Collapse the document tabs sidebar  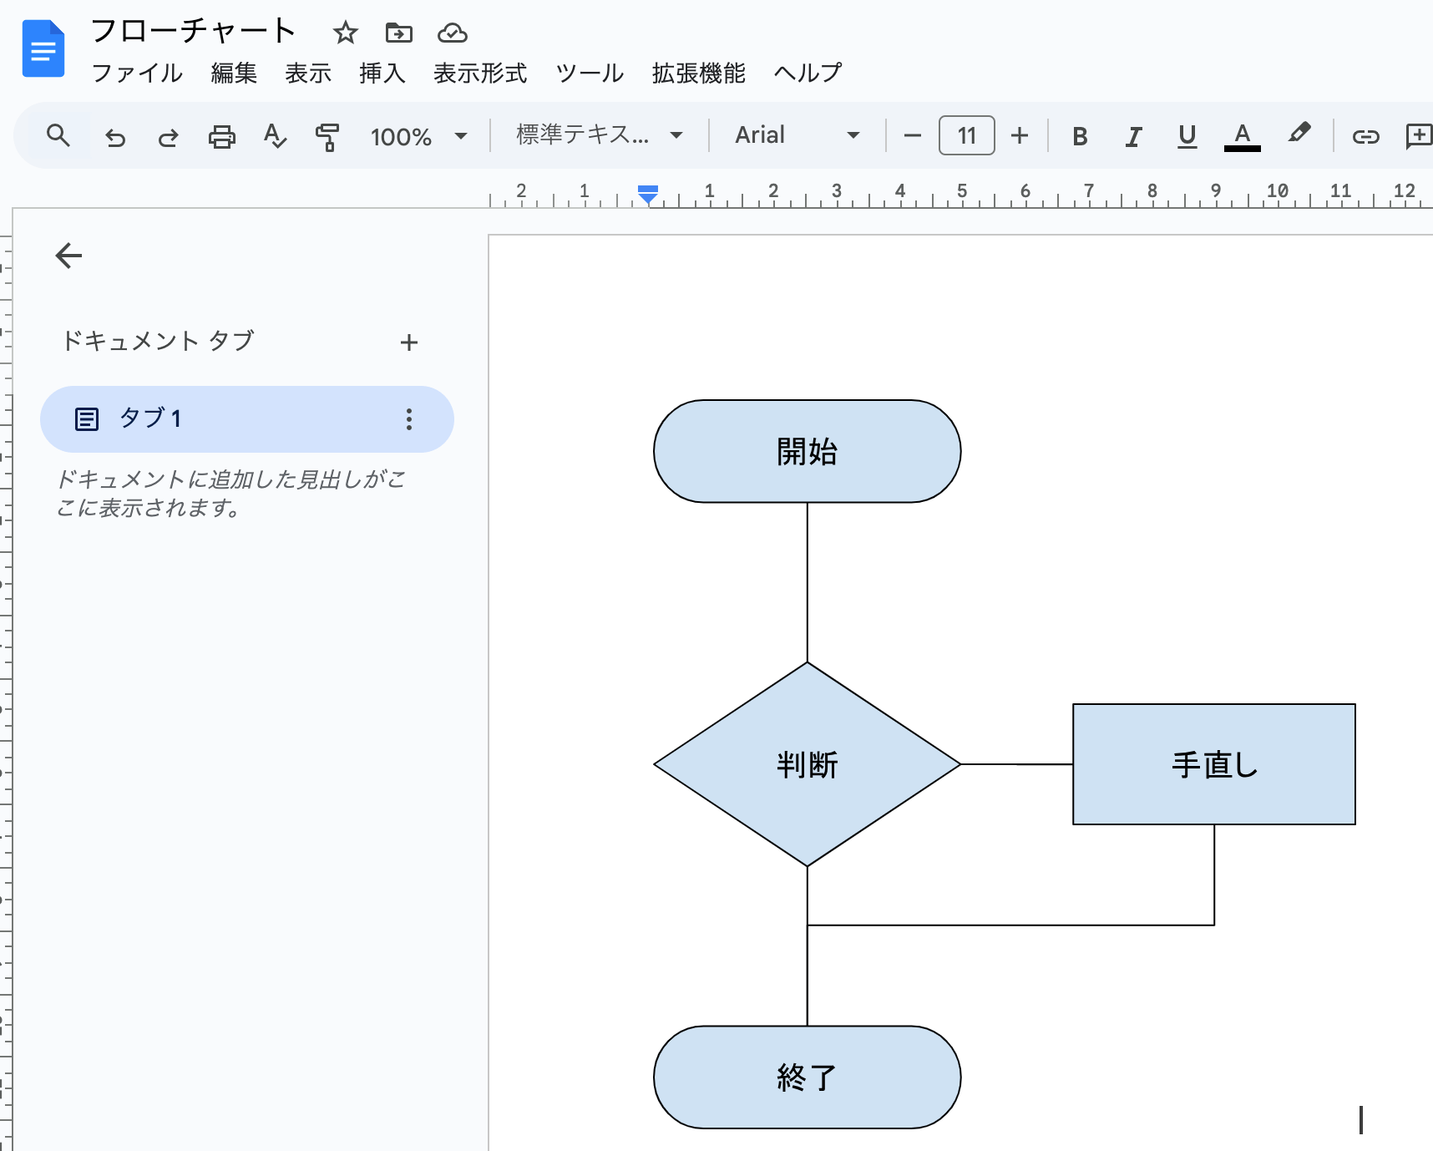(x=68, y=255)
